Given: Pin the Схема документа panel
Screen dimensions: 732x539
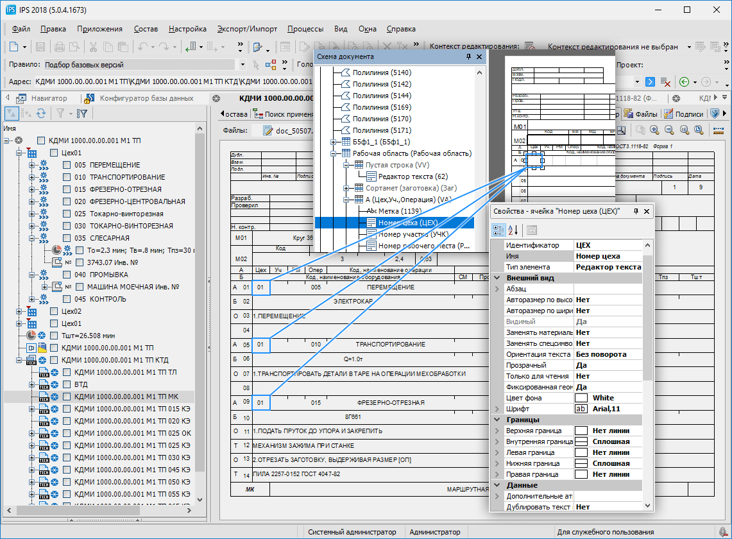Looking at the screenshot, I should point(468,57).
